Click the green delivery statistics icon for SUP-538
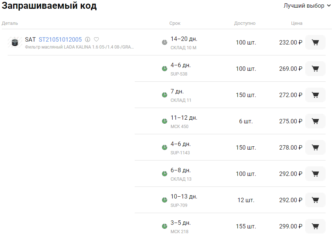 [x=164, y=69]
